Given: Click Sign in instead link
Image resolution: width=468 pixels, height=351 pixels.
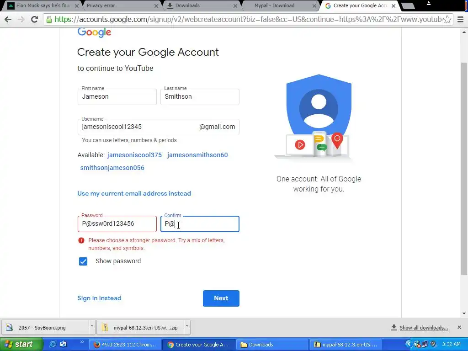Looking at the screenshot, I should tap(99, 298).
